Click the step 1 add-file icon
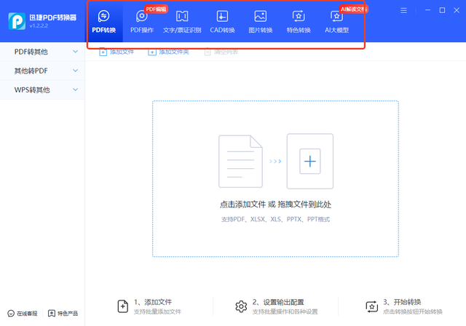466x326 pixels. (123, 306)
